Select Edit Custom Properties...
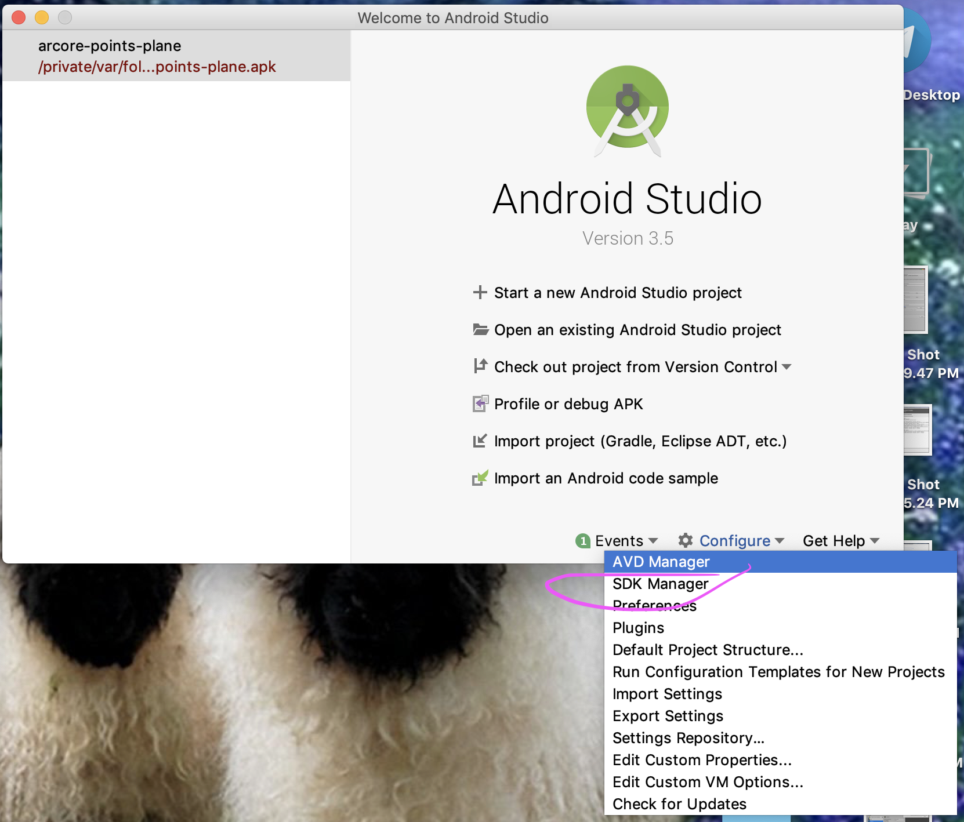The image size is (964, 822). tap(780, 760)
